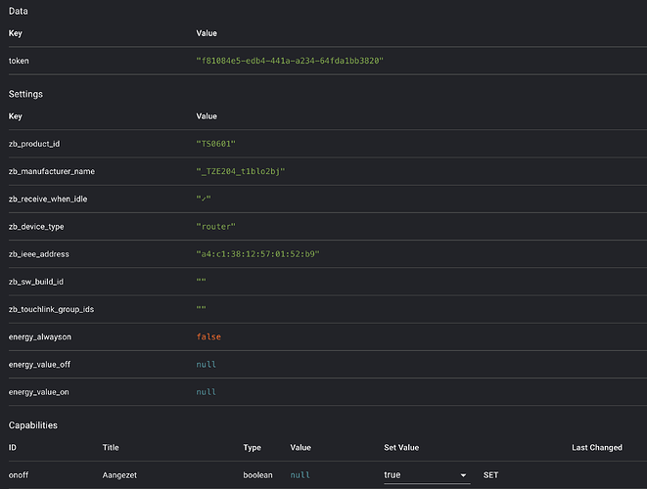Select the null value of onoff capability
Image resolution: width=647 pixels, height=489 pixels.
(300, 475)
